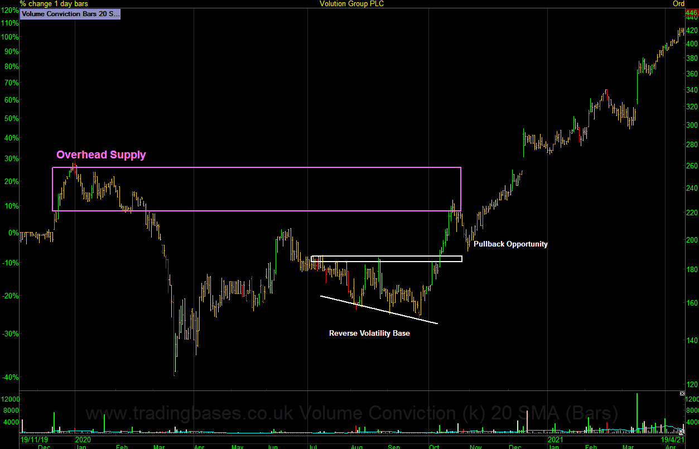
Task: Click the 12000 volume label on the left scale
Action: 11,399
